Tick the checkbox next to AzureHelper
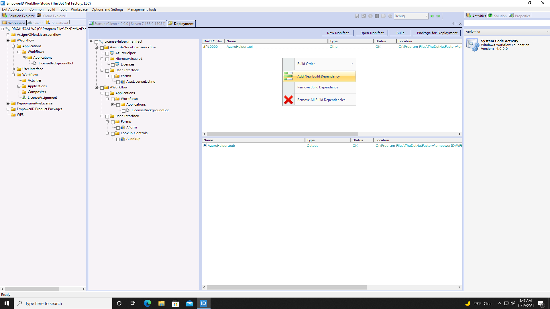This screenshot has height=309, width=550. [x=108, y=54]
